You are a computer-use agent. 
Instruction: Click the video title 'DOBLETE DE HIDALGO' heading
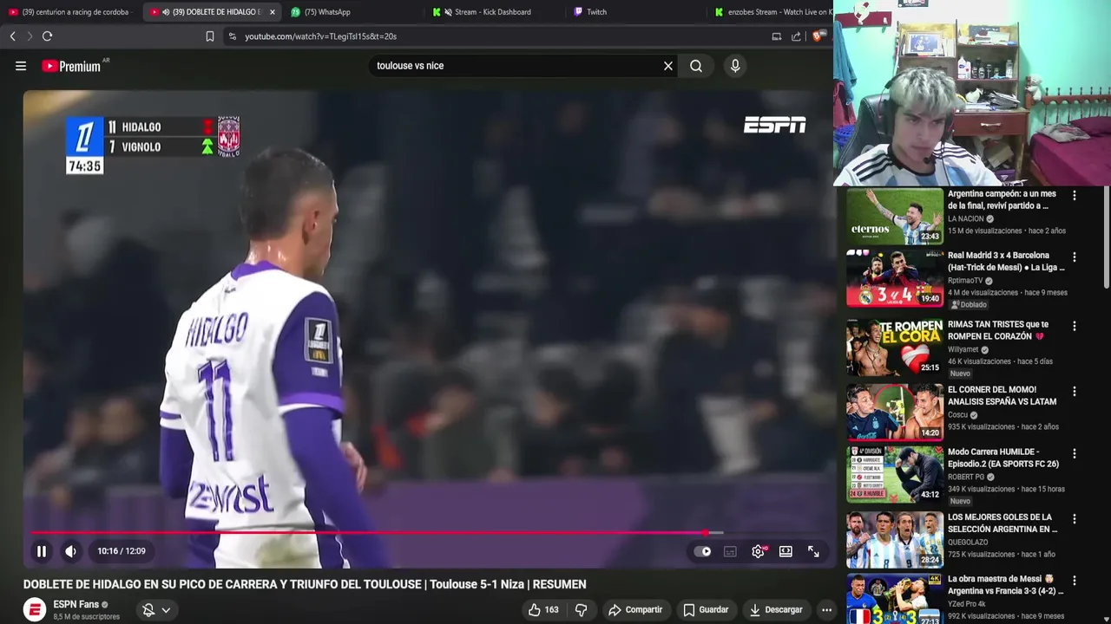305,584
